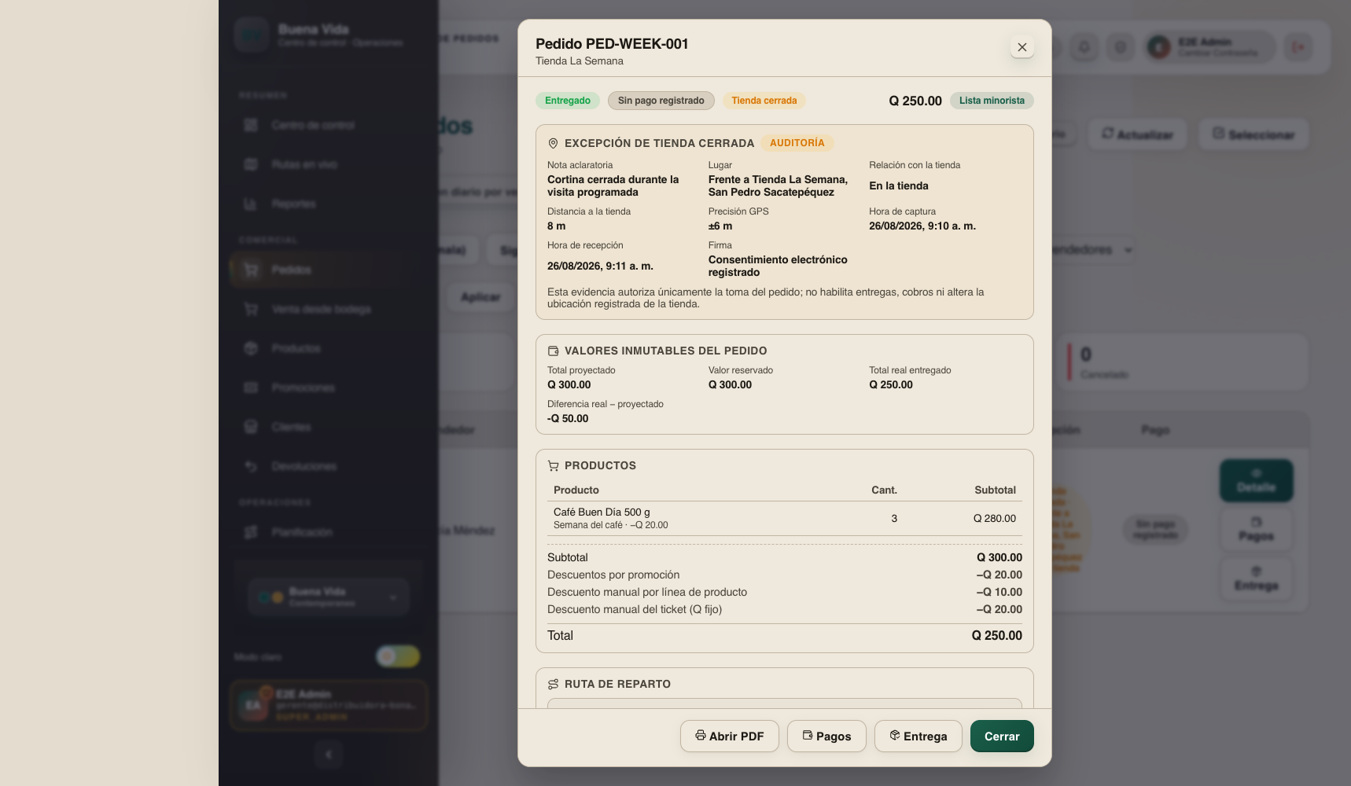This screenshot has width=1351, height=786.
Task: Open Pagos from the modal footer
Action: click(x=826, y=736)
